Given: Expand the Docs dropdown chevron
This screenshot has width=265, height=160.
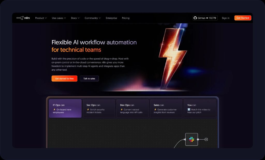Looking at the screenshot, I should [78, 18].
